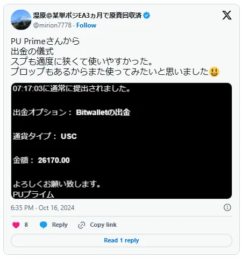Open the 6:35 PM Oct 16, 2024 timestamp
Screen dimensions: 242x258
tap(42, 208)
